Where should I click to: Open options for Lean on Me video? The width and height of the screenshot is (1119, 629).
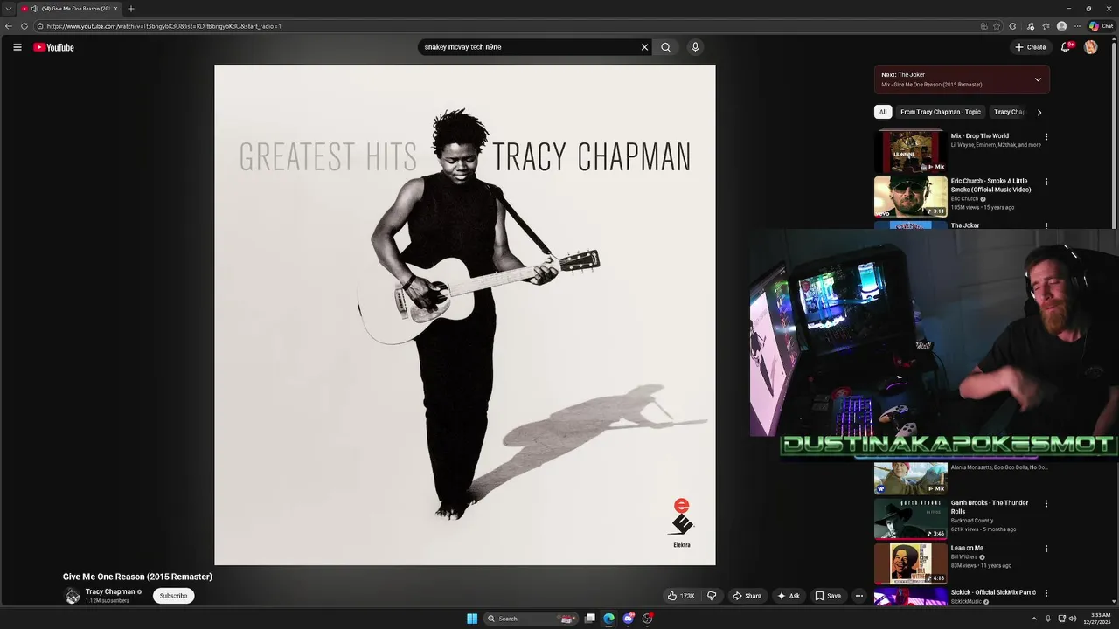pos(1046,549)
